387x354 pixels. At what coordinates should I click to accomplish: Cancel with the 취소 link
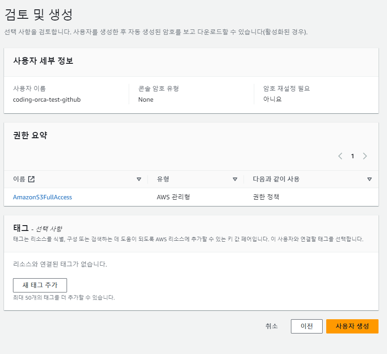tap(272, 326)
